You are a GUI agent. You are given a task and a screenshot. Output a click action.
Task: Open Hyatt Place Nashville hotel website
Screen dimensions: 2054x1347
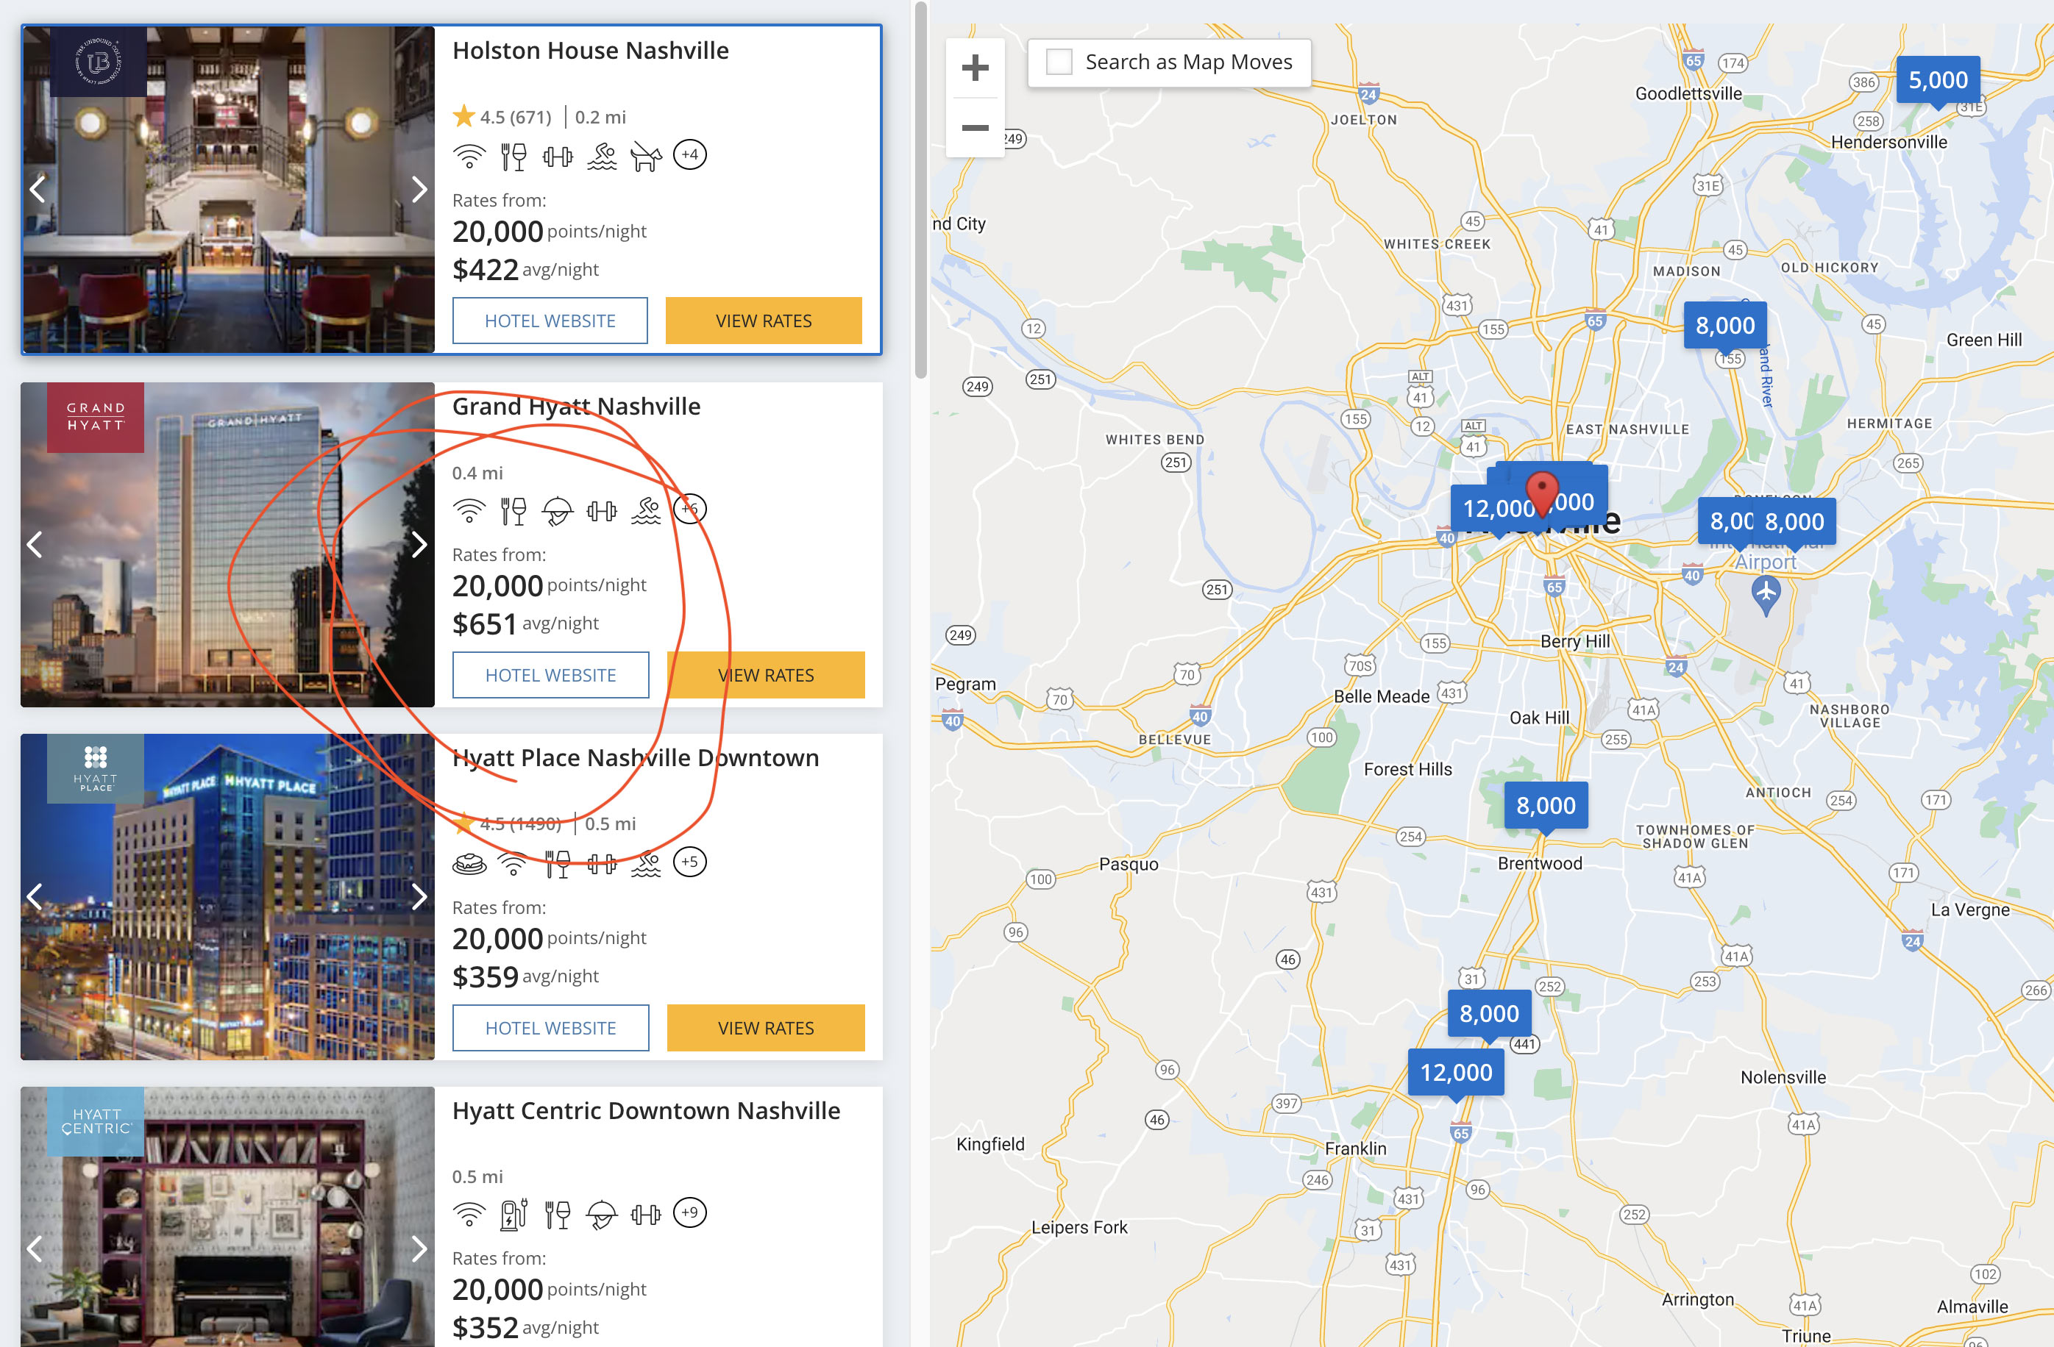pos(550,1028)
